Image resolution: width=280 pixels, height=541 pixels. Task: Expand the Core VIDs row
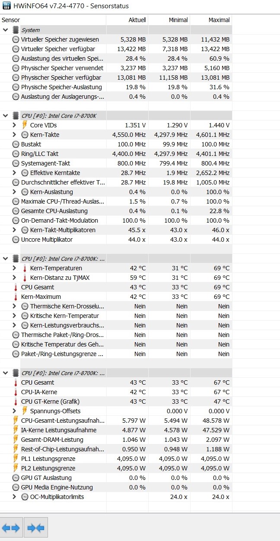click(x=14, y=125)
